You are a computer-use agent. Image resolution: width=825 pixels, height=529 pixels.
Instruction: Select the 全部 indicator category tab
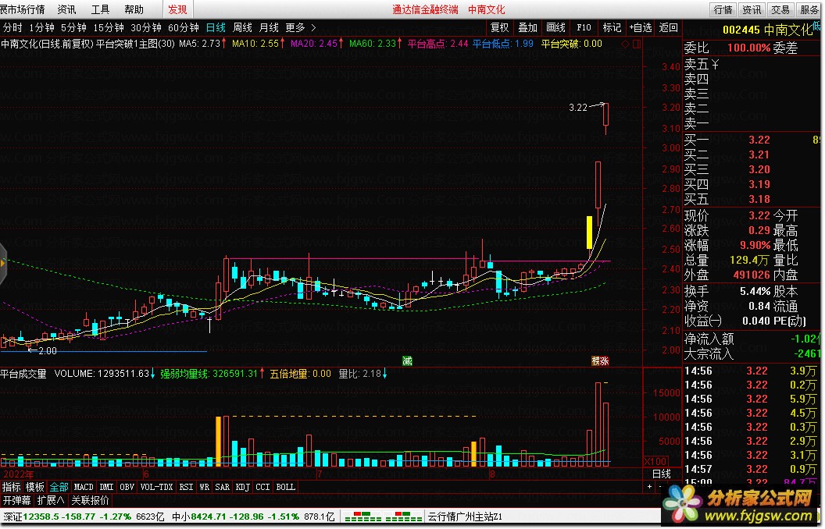coord(59,487)
